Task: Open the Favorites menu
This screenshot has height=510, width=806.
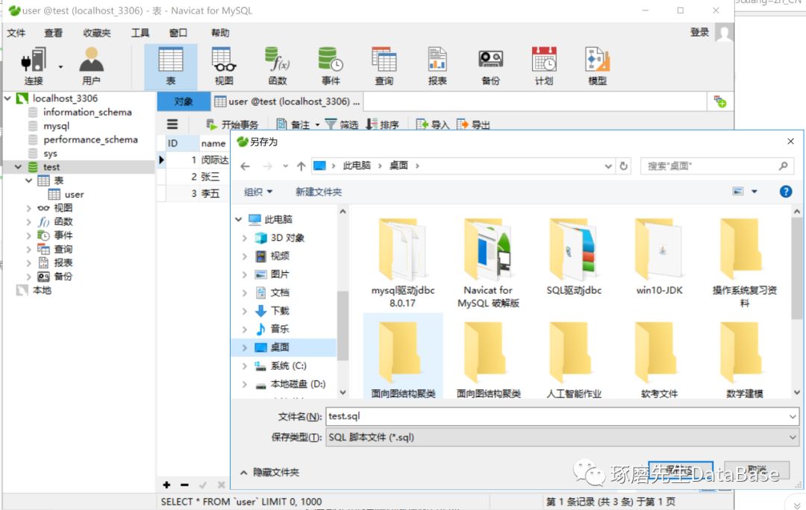Action: [97, 33]
